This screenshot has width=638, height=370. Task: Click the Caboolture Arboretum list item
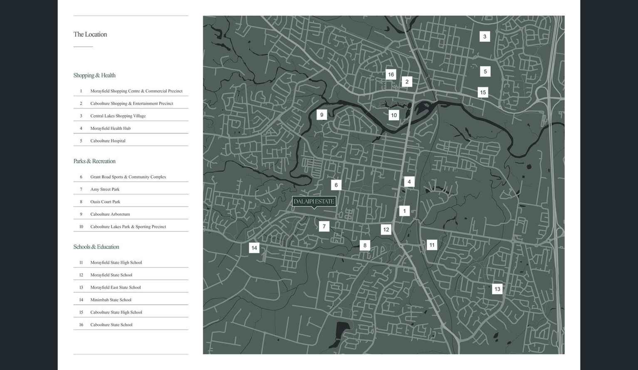(110, 214)
